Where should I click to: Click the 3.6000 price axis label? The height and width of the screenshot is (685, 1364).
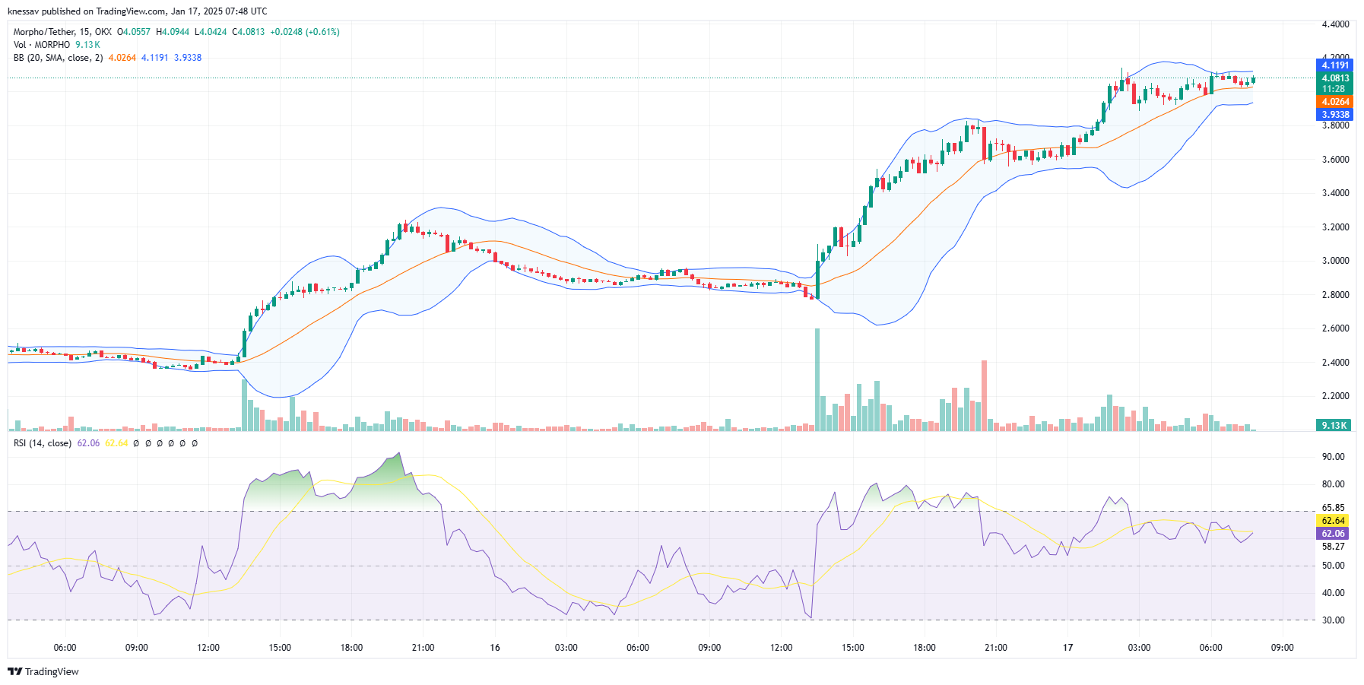(1335, 160)
